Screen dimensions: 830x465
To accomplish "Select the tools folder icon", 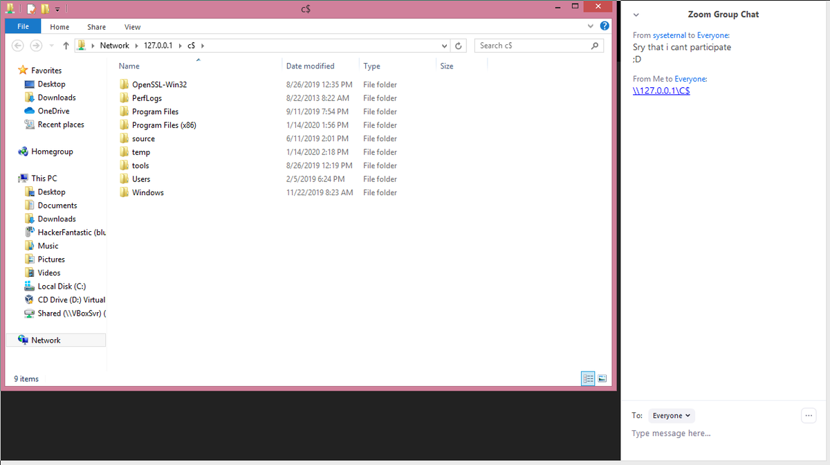I will click(124, 165).
